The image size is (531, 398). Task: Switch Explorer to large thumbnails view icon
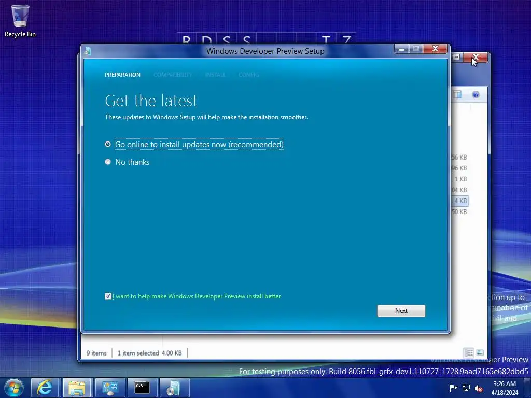480,353
